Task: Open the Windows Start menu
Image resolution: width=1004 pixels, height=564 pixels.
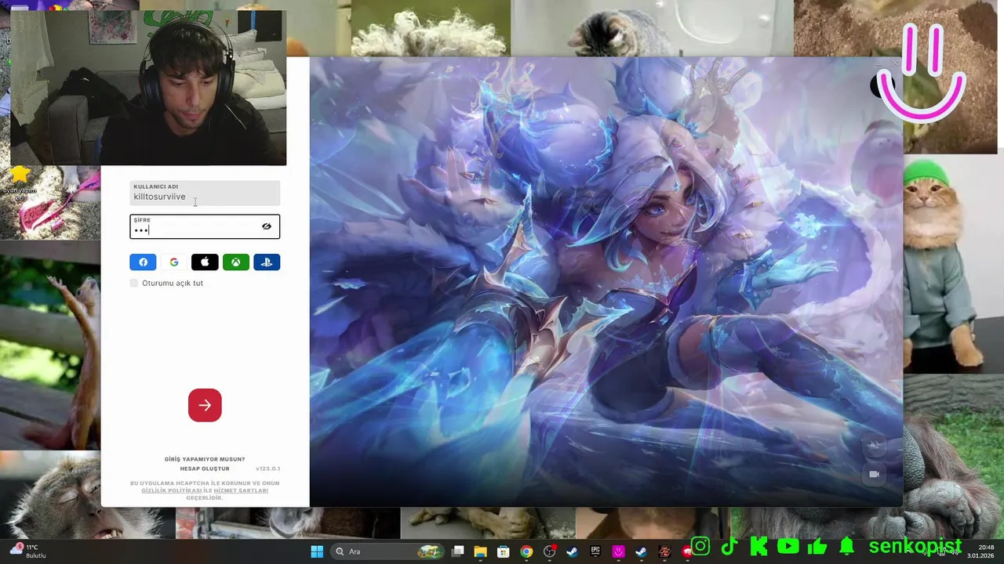Action: pyautogui.click(x=317, y=551)
